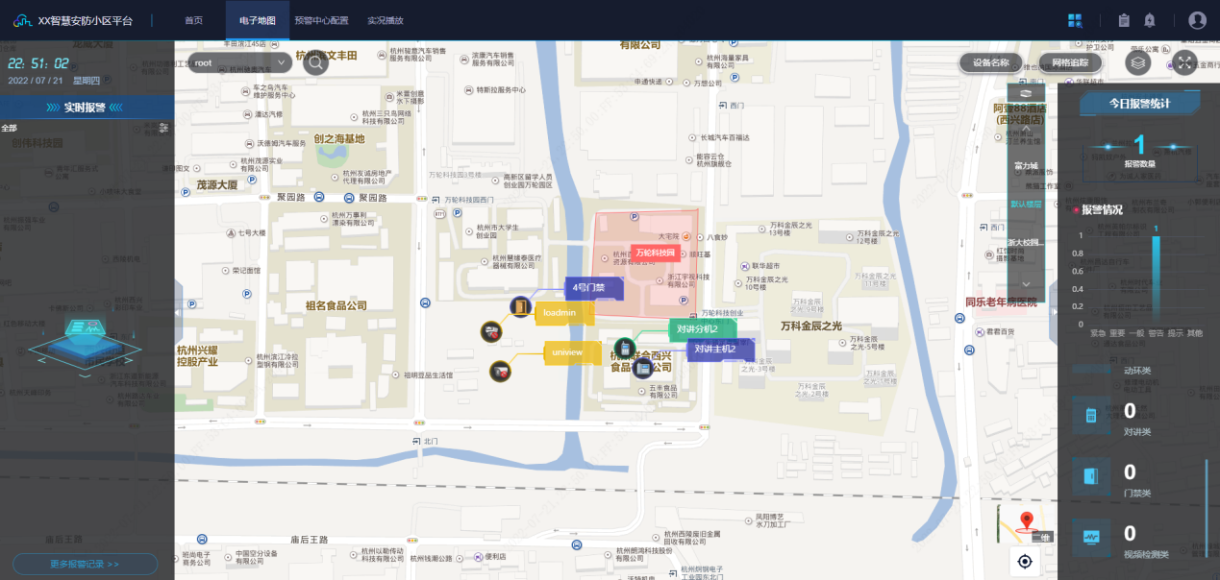This screenshot has height=580, width=1220.
Task: Collapse the right panel with arrow handle
Action: point(1054,312)
